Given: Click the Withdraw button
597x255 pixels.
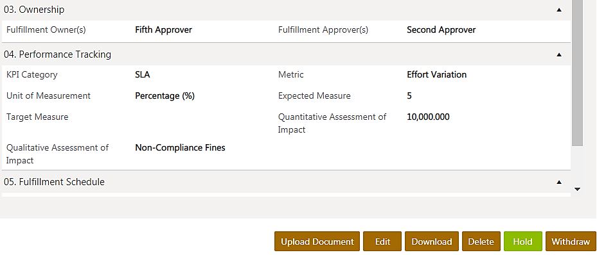Looking at the screenshot, I should click(x=571, y=242).
